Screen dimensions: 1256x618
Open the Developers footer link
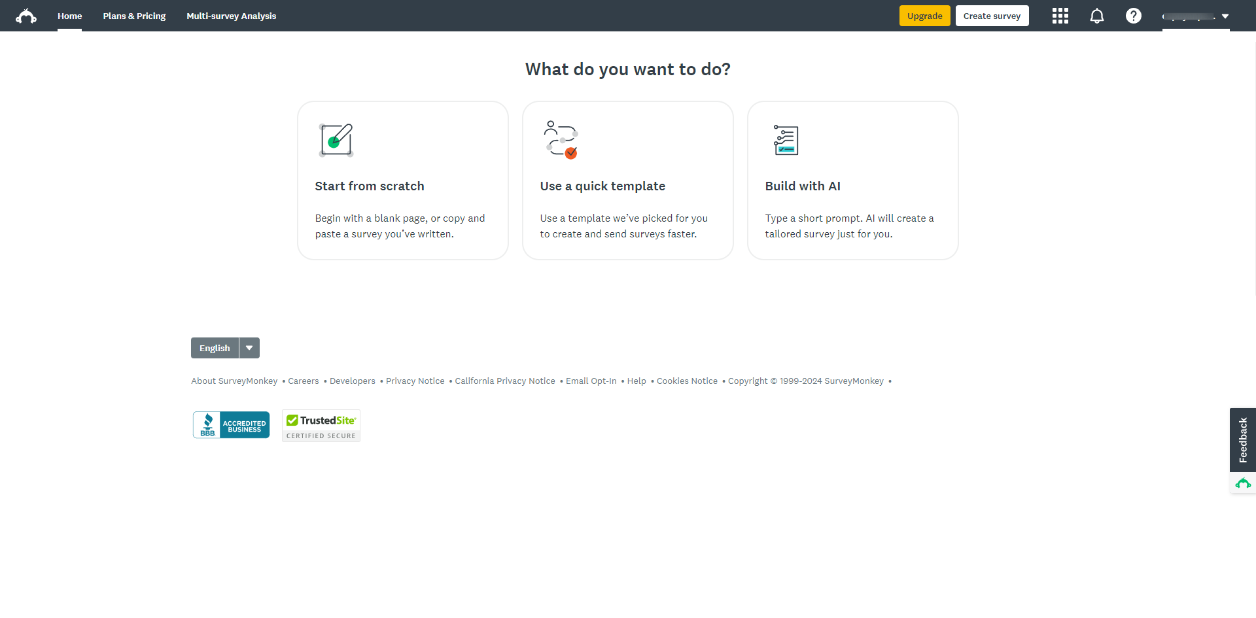coord(352,381)
